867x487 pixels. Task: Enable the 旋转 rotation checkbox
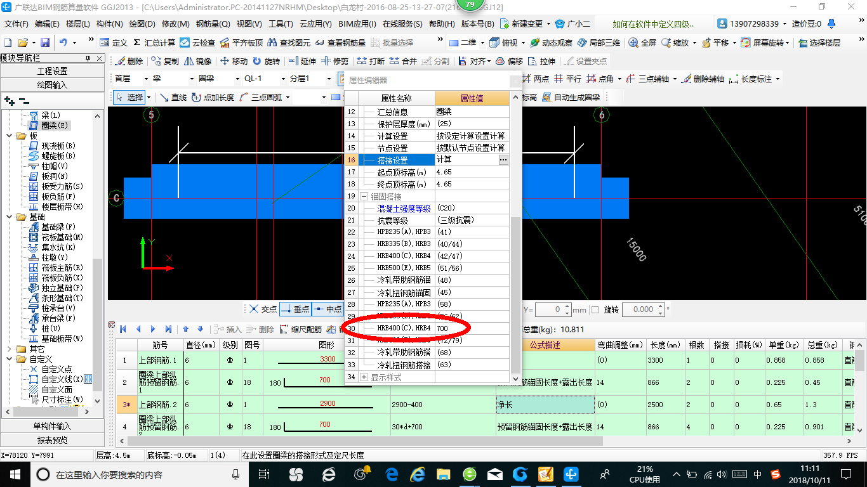(x=595, y=309)
